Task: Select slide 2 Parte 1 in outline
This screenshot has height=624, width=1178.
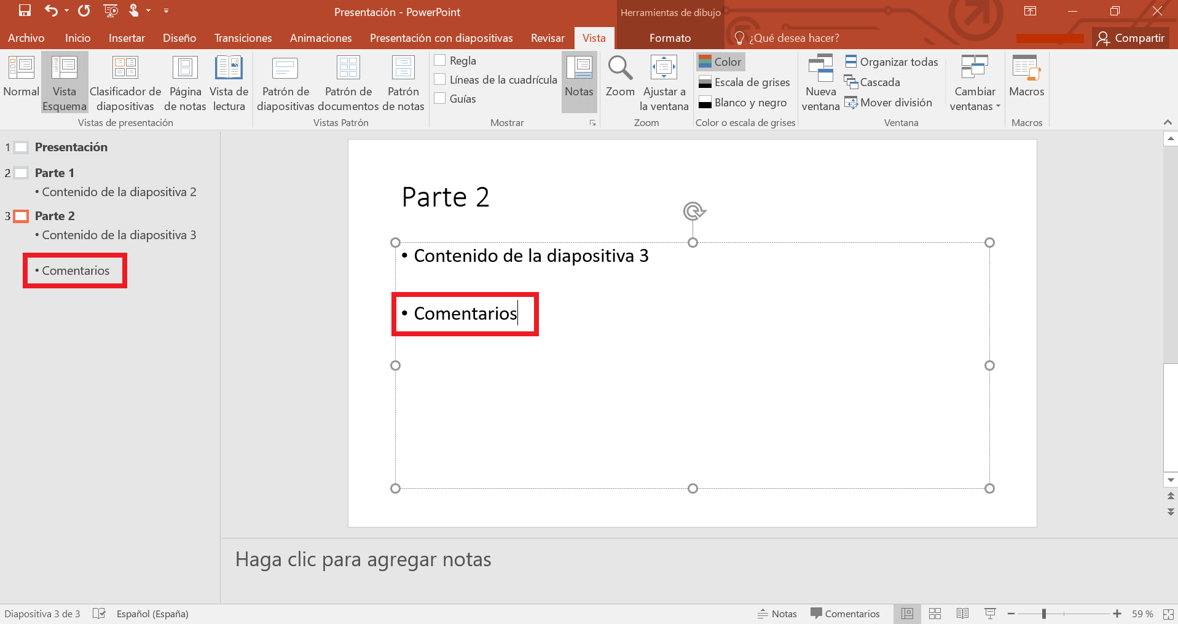Action: 54,173
